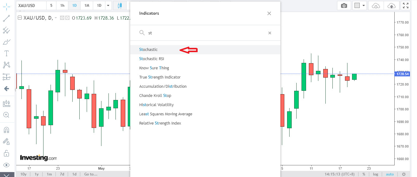Take a chart snapshot with camera icon
This screenshot has width=417, height=177.
pyautogui.click(x=344, y=6)
